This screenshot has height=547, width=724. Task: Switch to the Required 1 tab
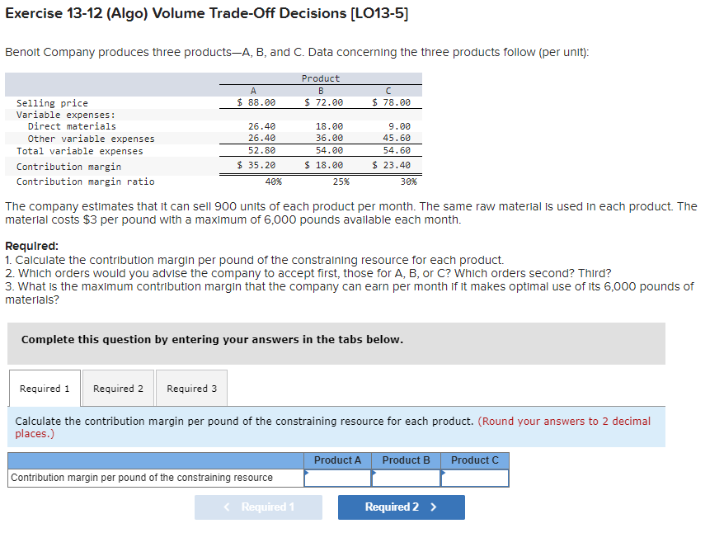[x=44, y=388]
